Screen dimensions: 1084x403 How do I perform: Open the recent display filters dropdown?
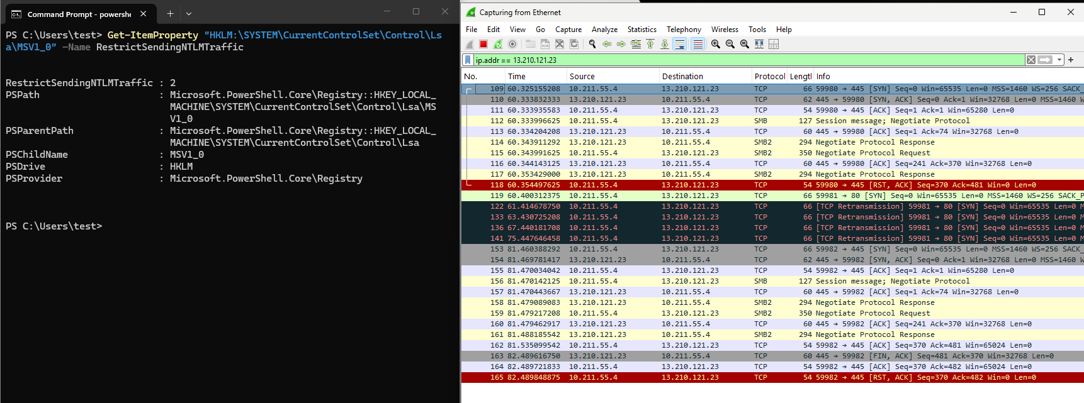[x=1059, y=60]
